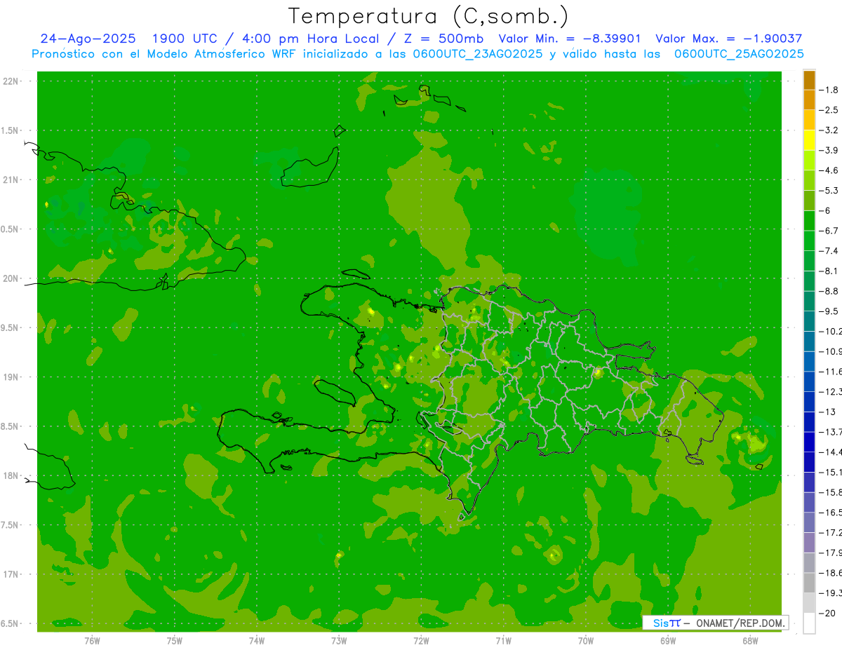842x650 pixels.
Task: Pick the green swatch between -7.4 and -8.1
Action: pos(809,261)
